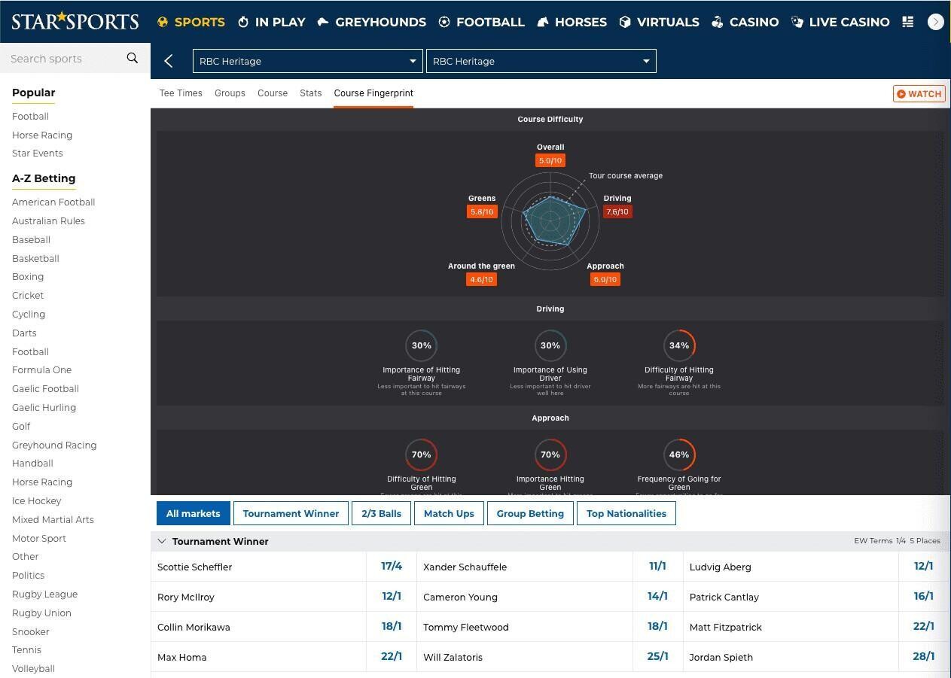
Task: Go to Greyhounds in the top navigation
Action: pyautogui.click(x=372, y=22)
